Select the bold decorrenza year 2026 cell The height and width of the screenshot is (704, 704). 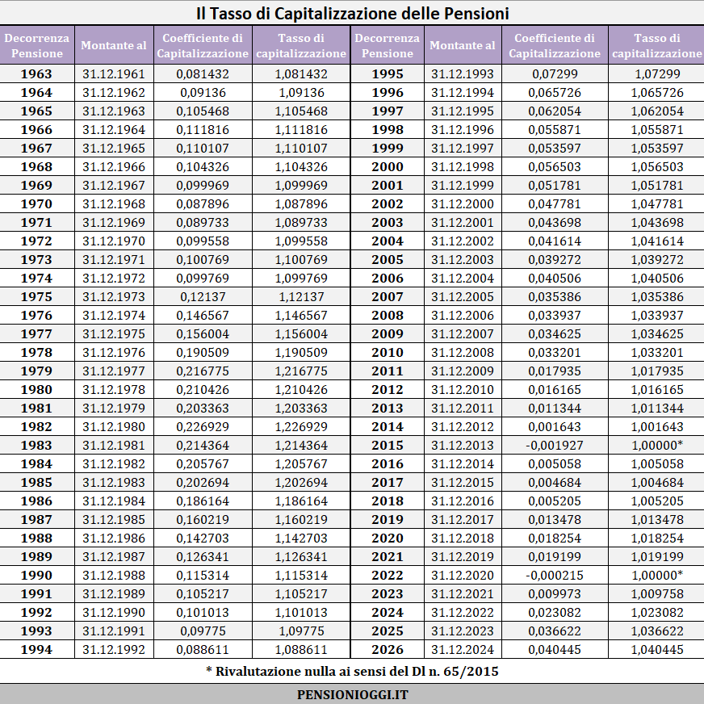388,650
